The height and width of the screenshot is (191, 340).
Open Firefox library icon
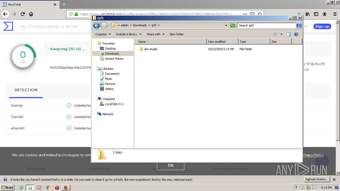(x=308, y=14)
